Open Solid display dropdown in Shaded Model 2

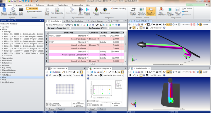tap(205, 25)
